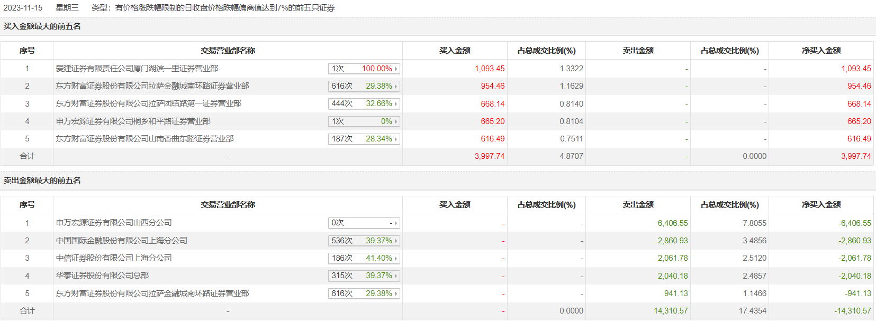Expand the 616次 29.38% box in the buy table
Image resolution: width=876 pixels, height=323 pixels.
(396, 87)
